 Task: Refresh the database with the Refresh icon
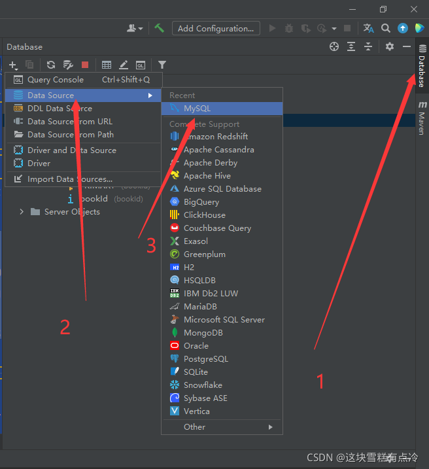click(51, 65)
